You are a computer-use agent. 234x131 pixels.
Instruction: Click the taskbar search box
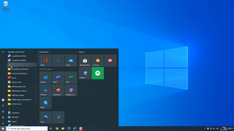(x=27, y=128)
